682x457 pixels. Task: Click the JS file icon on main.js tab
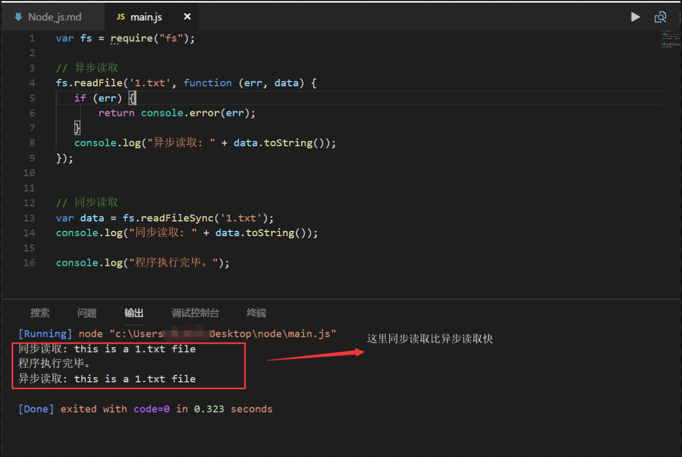click(121, 17)
